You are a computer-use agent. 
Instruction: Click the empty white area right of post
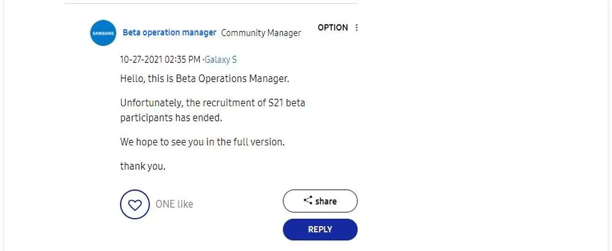point(484,125)
